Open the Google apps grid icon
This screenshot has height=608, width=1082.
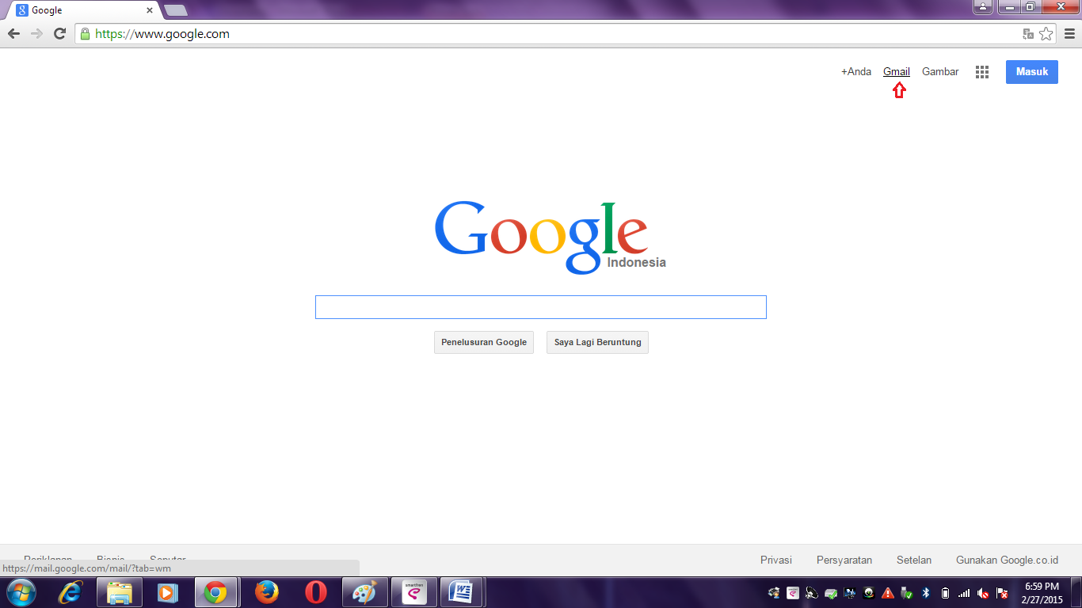[982, 72]
